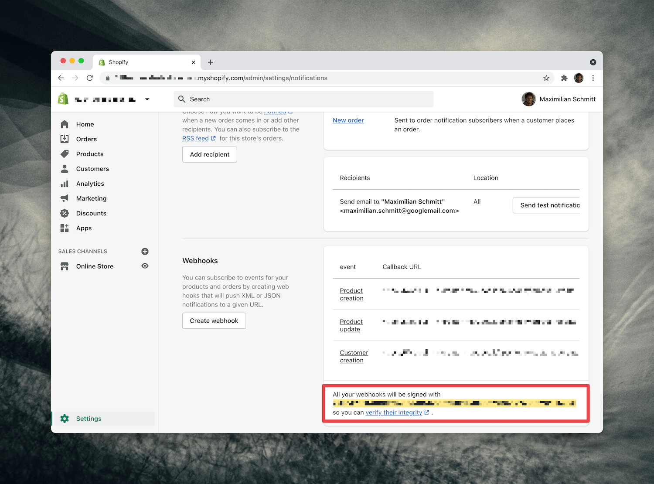The image size is (654, 484).
Task: Open Analytics section
Action: coord(90,184)
